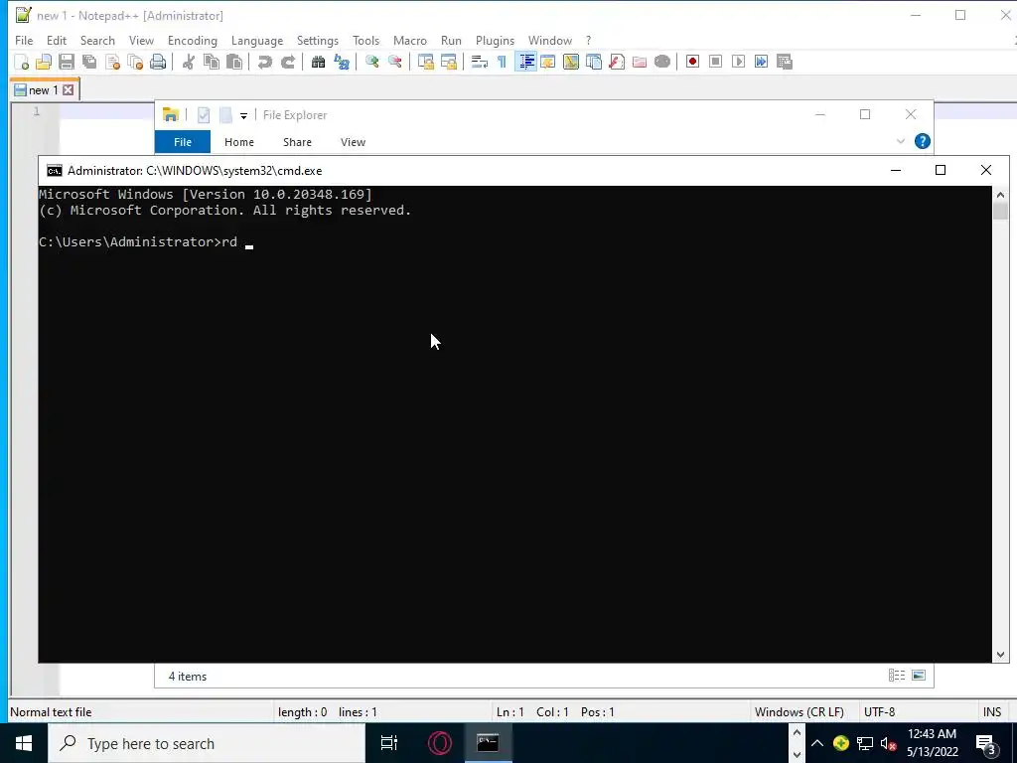This screenshot has width=1017, height=763.
Task: Toggle Show All Characters pilcrow icon
Action: [x=502, y=62]
